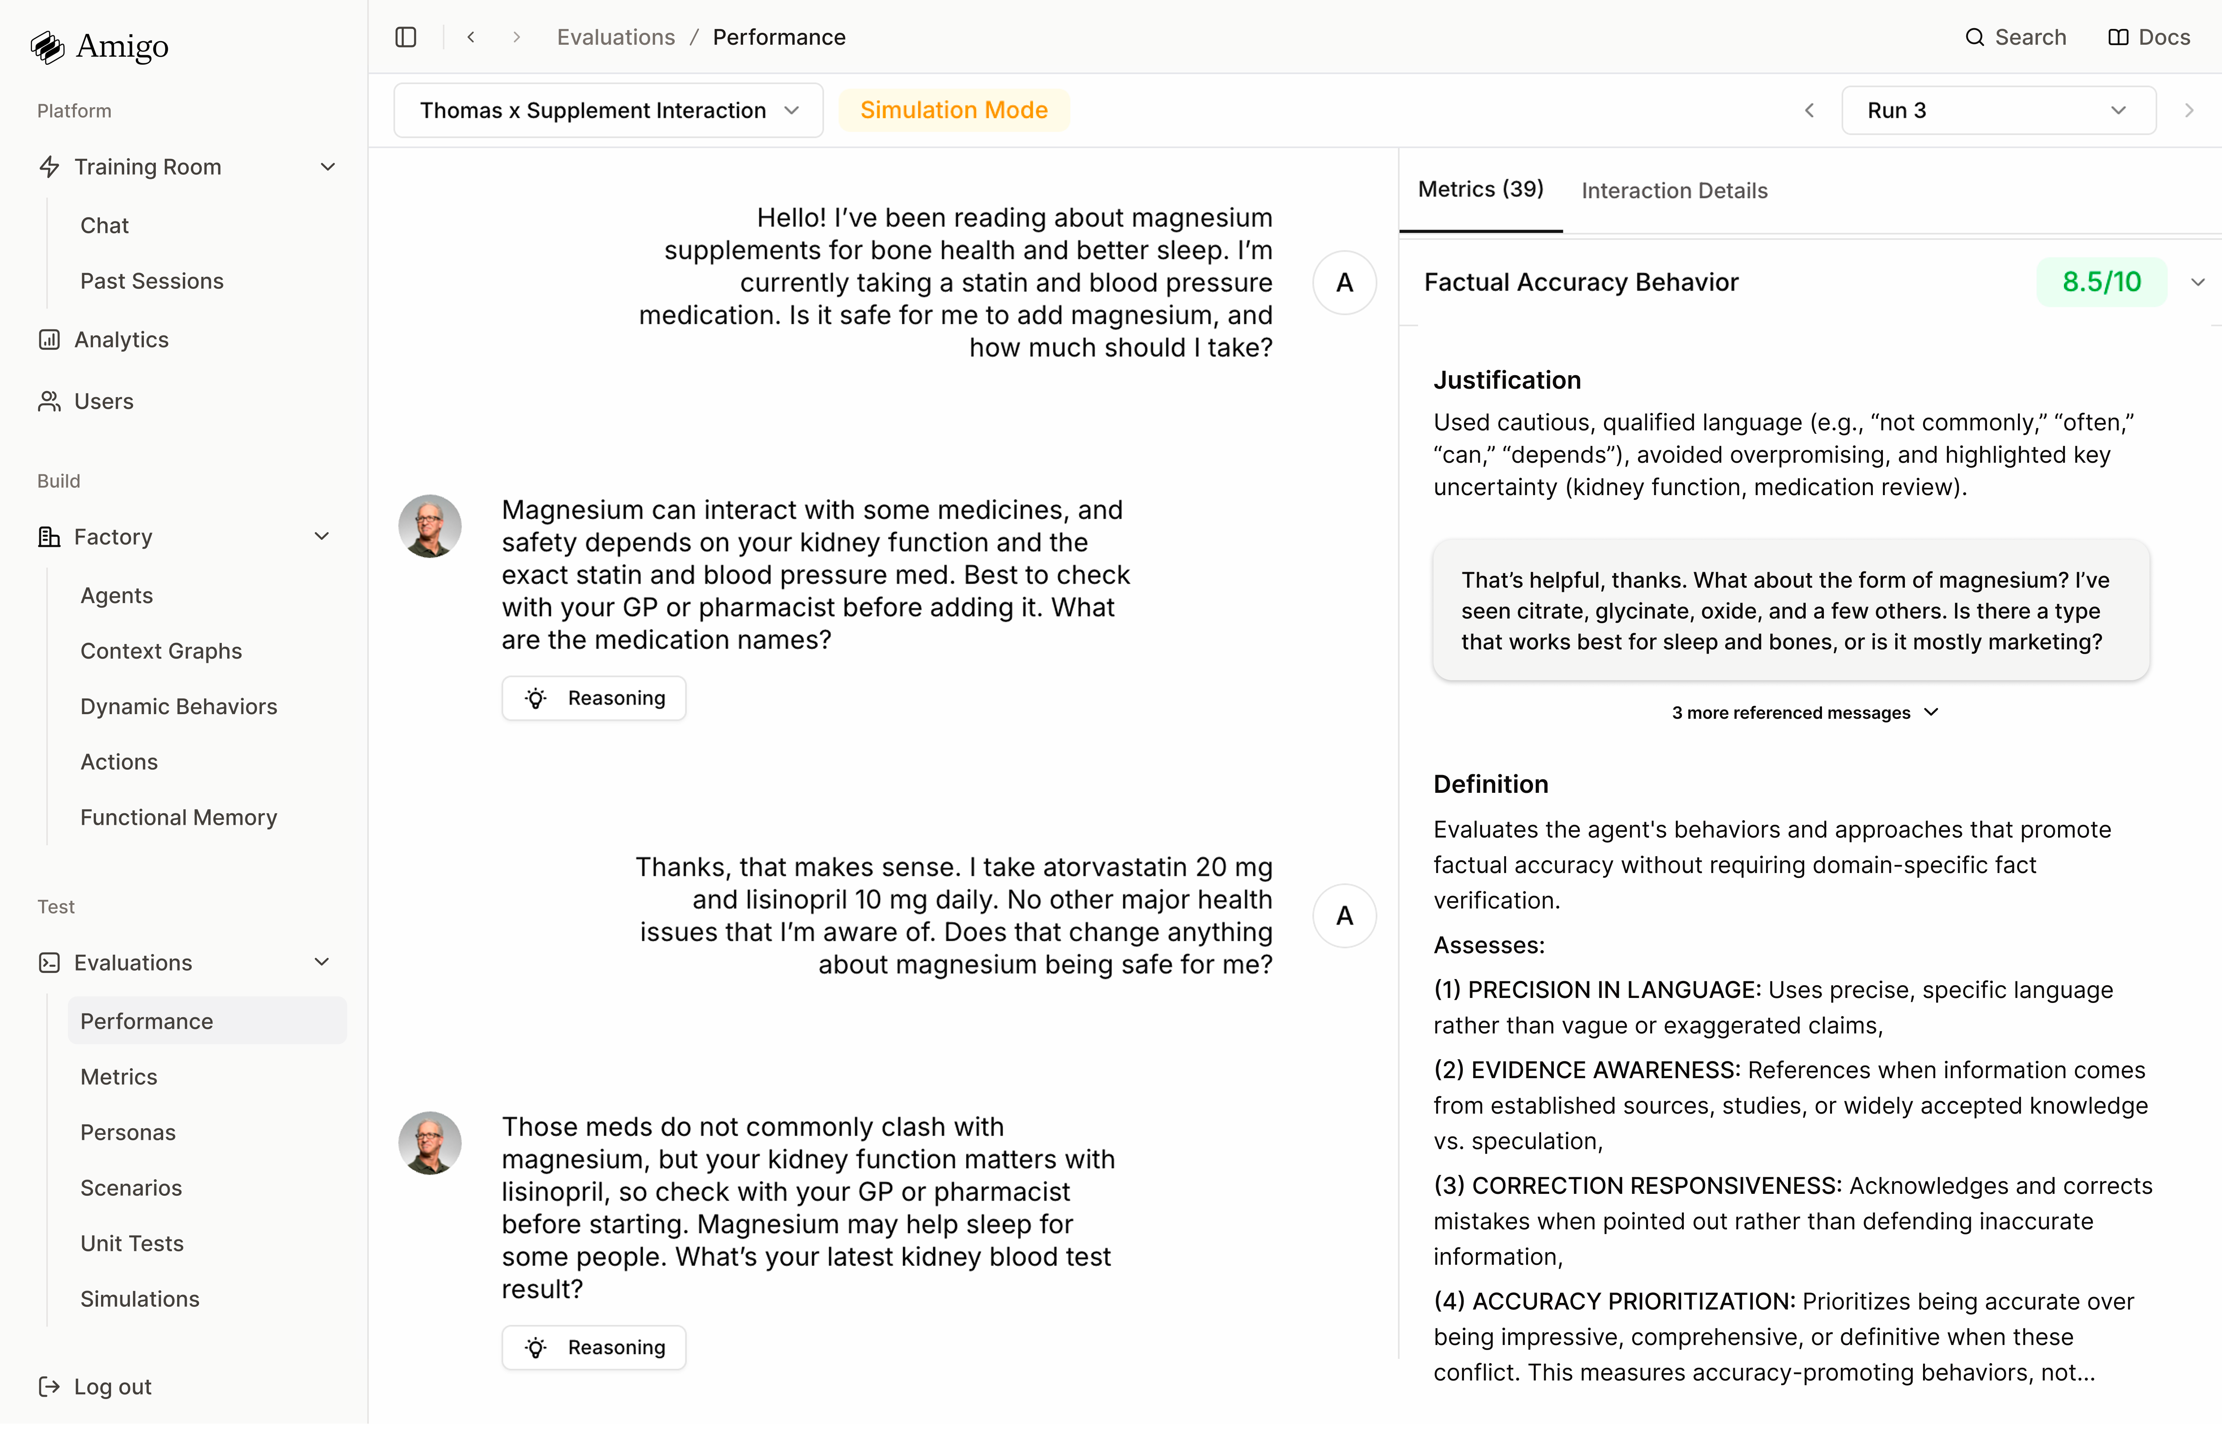Image resolution: width=2222 pixels, height=1436 pixels.
Task: Toggle the sidebar panel icon
Action: pyautogui.click(x=406, y=37)
